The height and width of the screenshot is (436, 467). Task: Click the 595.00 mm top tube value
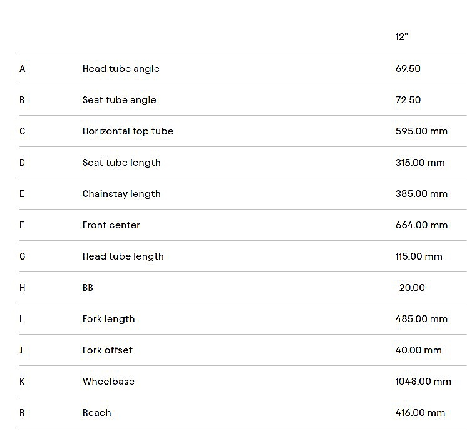coord(421,131)
